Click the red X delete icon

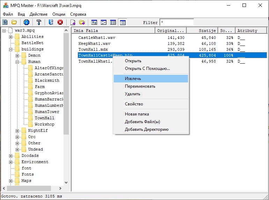point(60,22)
